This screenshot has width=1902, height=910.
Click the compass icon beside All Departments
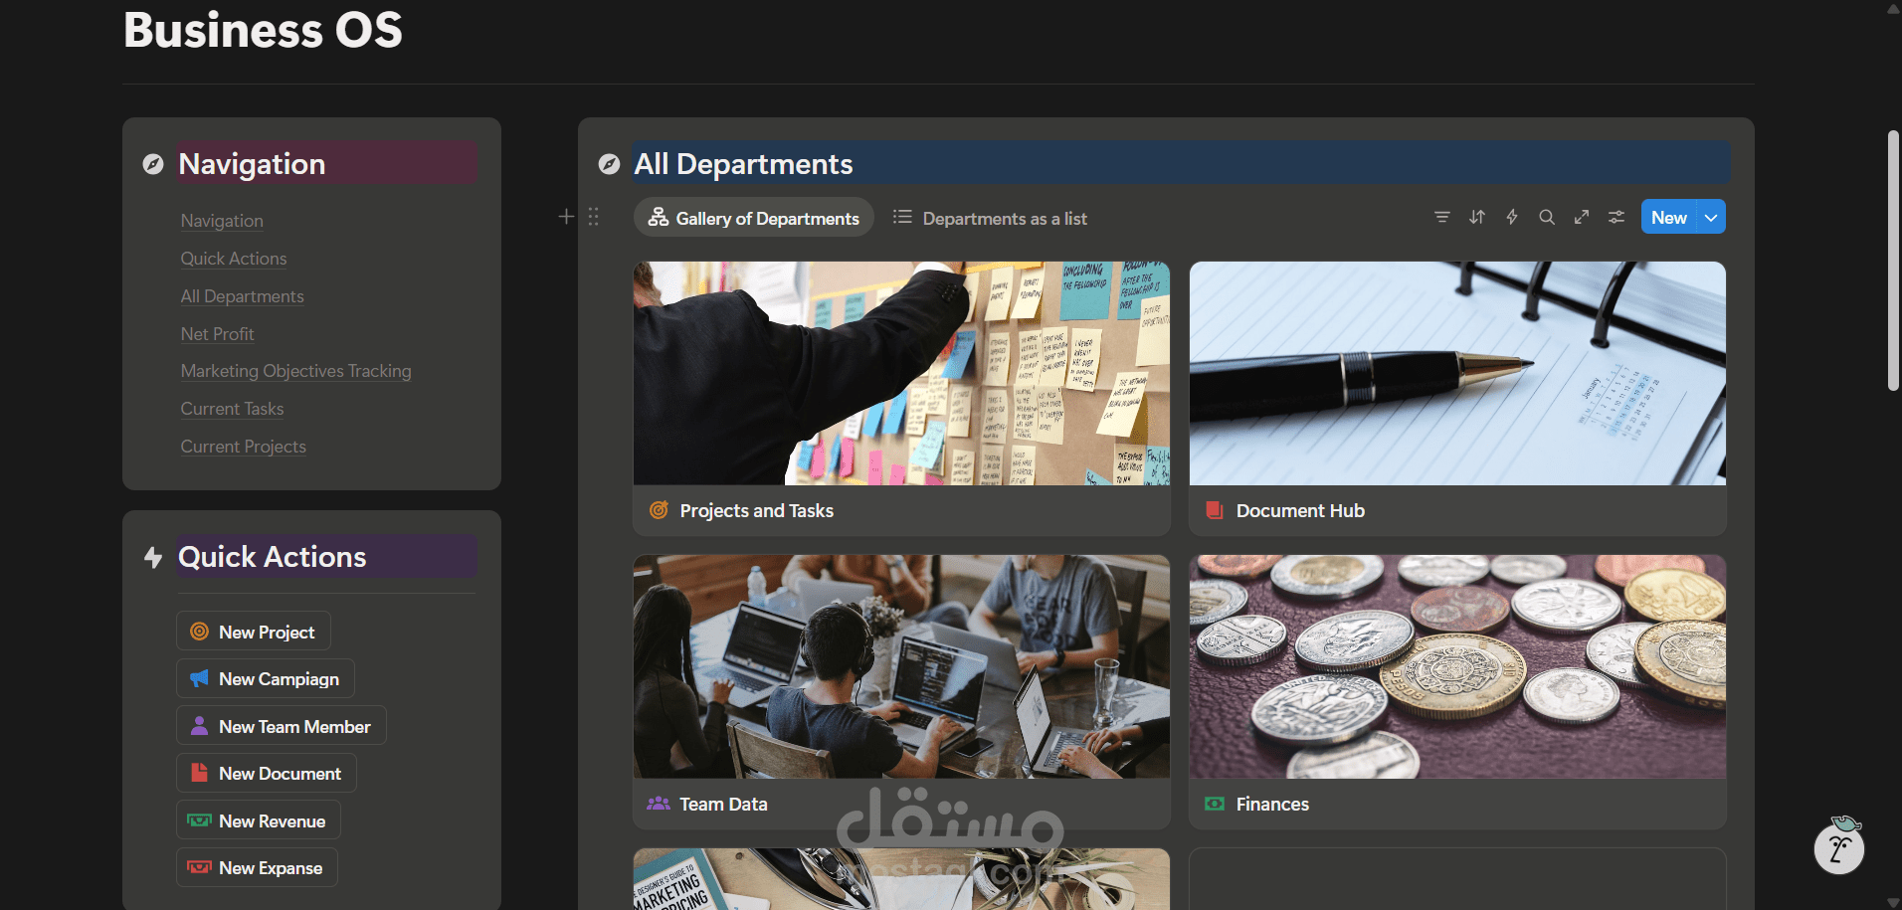tap(609, 164)
